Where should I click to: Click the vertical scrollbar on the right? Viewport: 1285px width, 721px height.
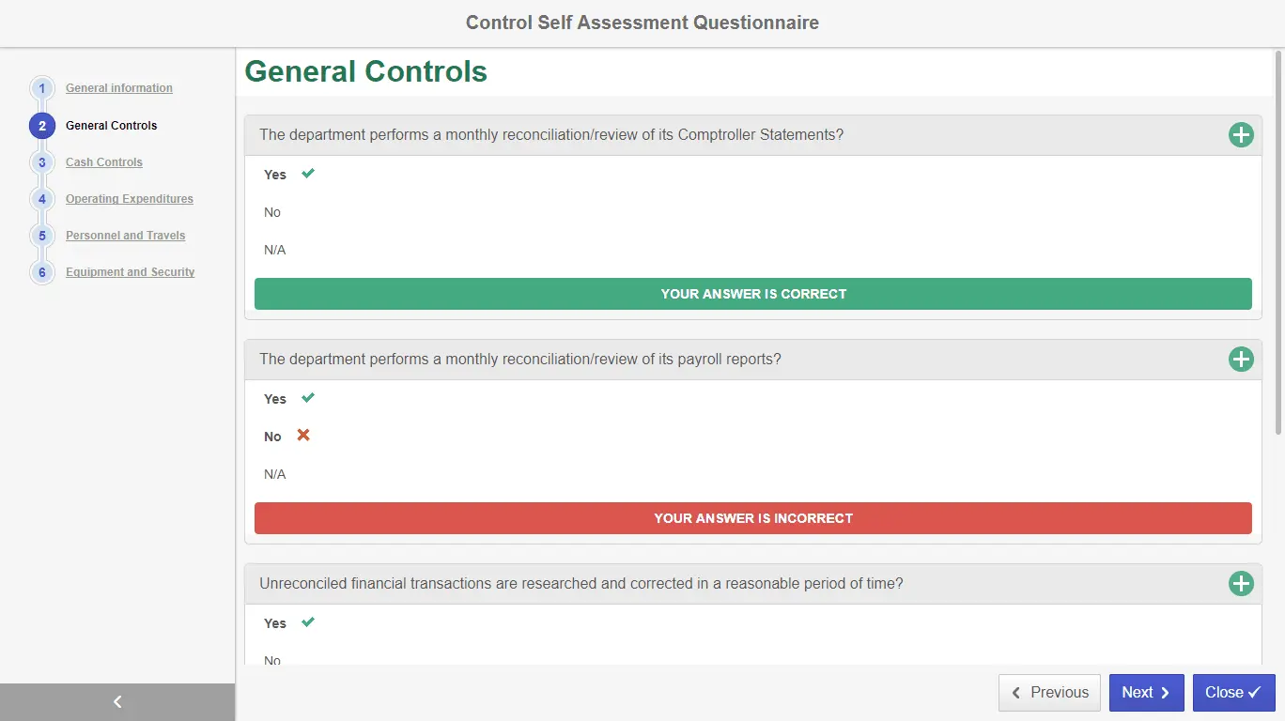pos(1277,244)
